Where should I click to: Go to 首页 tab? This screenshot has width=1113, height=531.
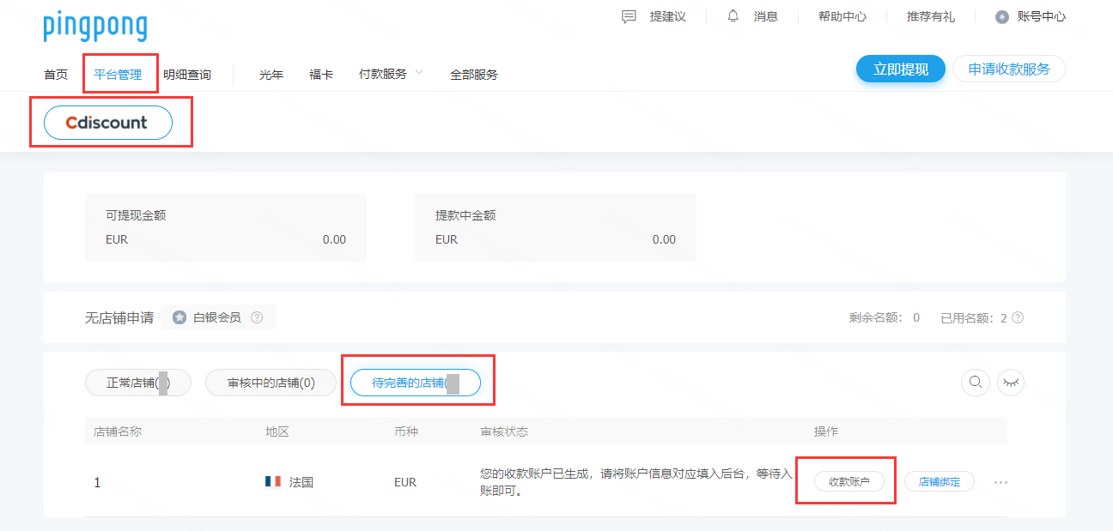point(56,75)
